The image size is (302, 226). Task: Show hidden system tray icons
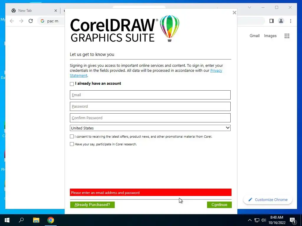(x=250, y=220)
